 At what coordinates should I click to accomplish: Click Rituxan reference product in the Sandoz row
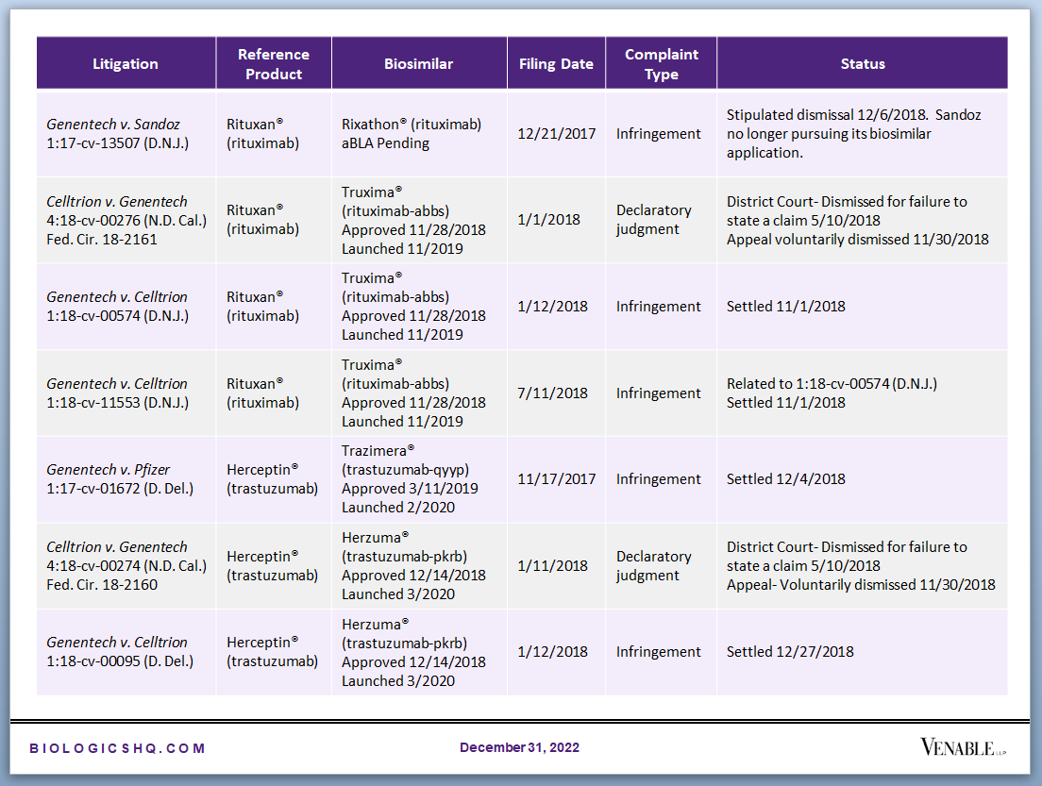click(x=274, y=134)
